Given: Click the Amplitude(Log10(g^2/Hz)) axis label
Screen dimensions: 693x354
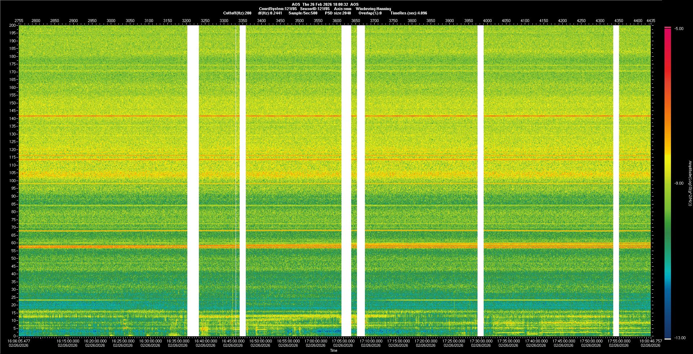Looking at the screenshot, I should [x=690, y=183].
